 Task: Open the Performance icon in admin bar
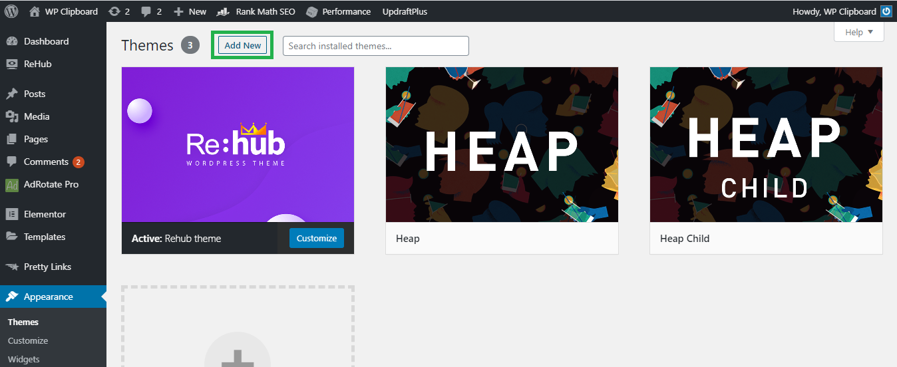point(311,11)
